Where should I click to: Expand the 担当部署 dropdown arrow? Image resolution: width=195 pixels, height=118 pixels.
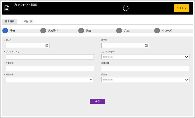tap(91, 80)
